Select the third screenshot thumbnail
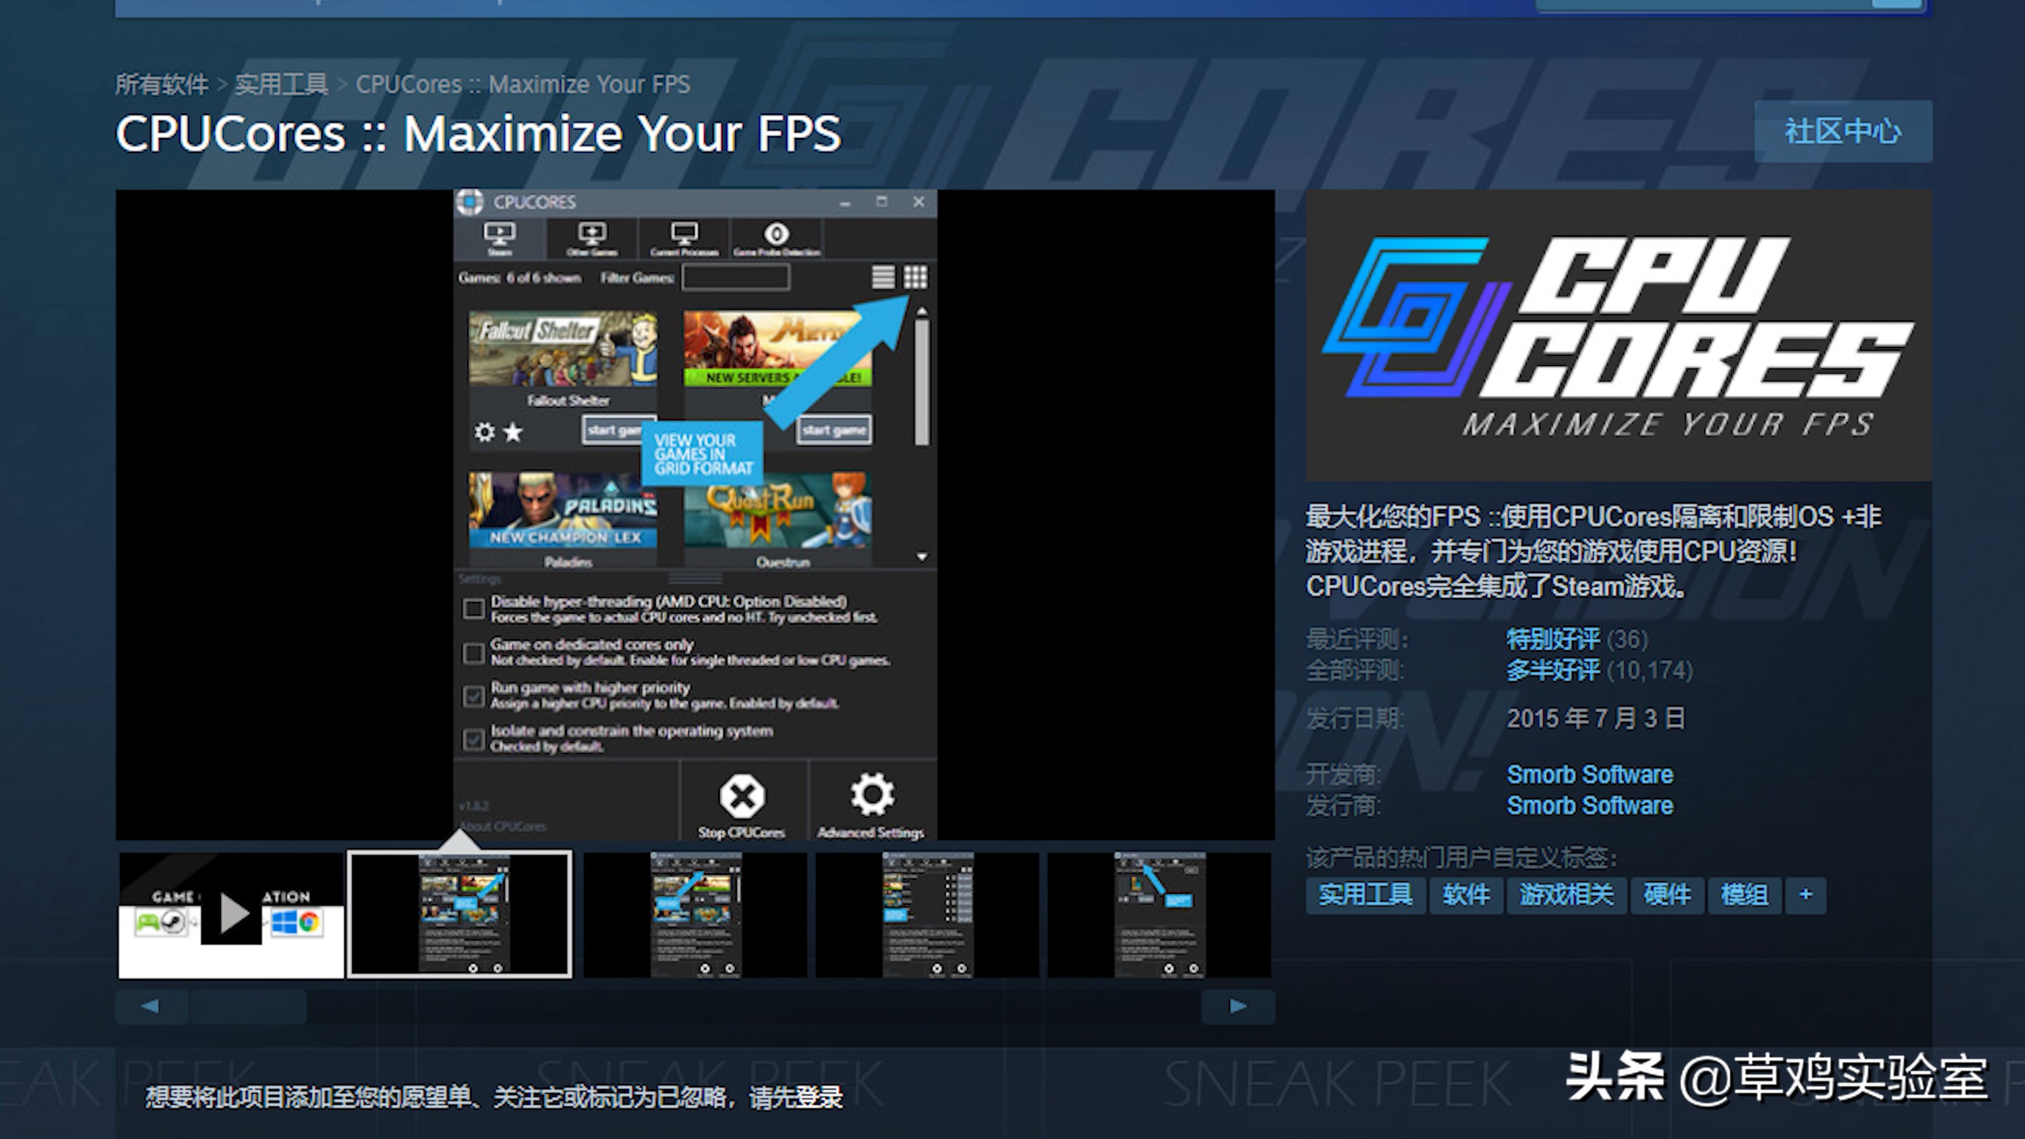 pos(695,915)
